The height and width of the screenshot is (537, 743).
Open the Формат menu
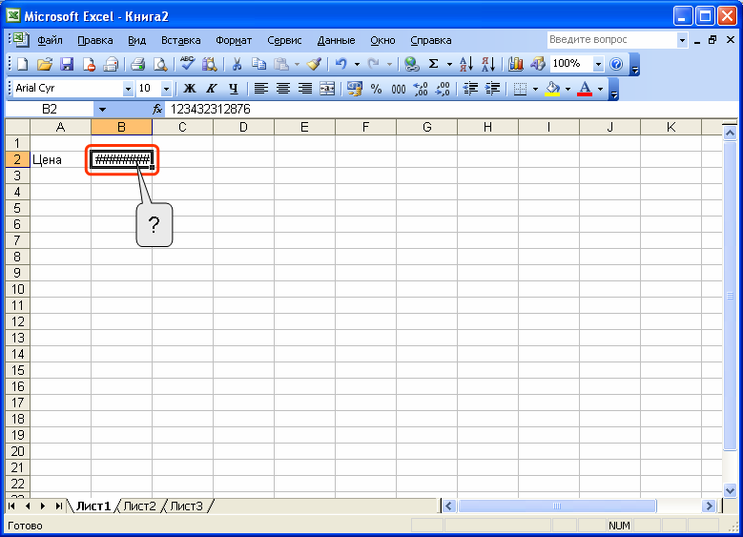point(234,40)
